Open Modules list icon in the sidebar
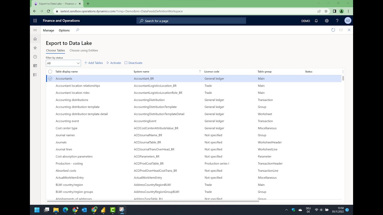Screen dimensions: 383x215 (x=35, y=75)
